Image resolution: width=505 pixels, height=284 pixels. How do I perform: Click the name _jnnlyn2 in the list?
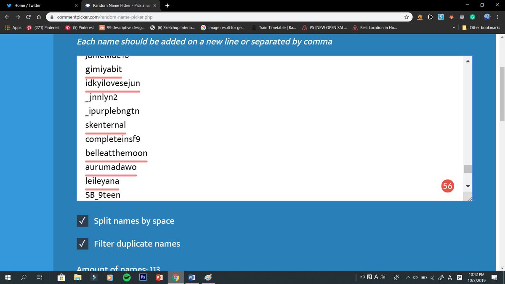(101, 97)
